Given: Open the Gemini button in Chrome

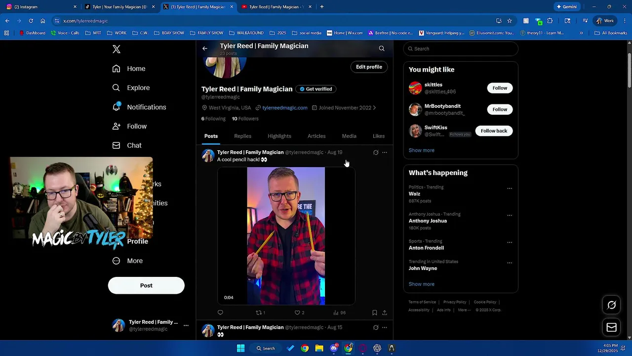Looking at the screenshot, I should pos(567,7).
